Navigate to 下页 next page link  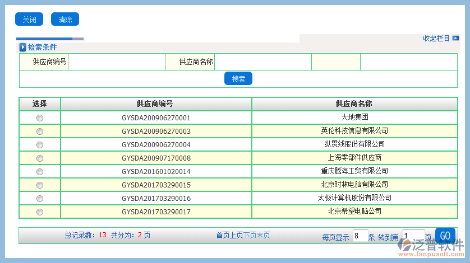click(x=250, y=236)
